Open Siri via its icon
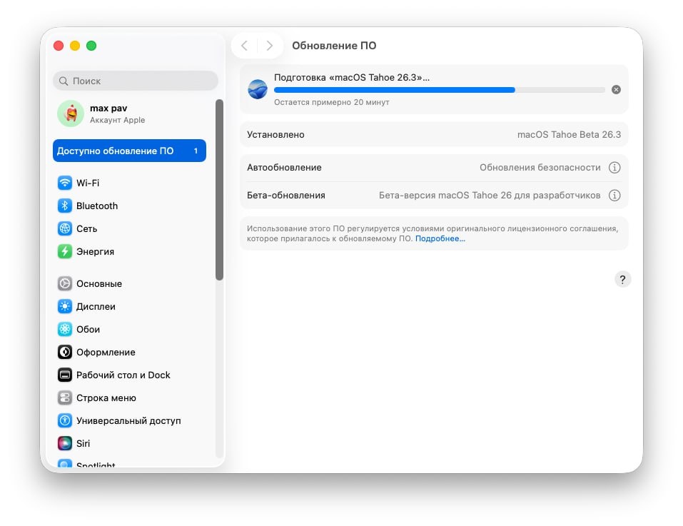The height and width of the screenshot is (526, 683). [65, 443]
